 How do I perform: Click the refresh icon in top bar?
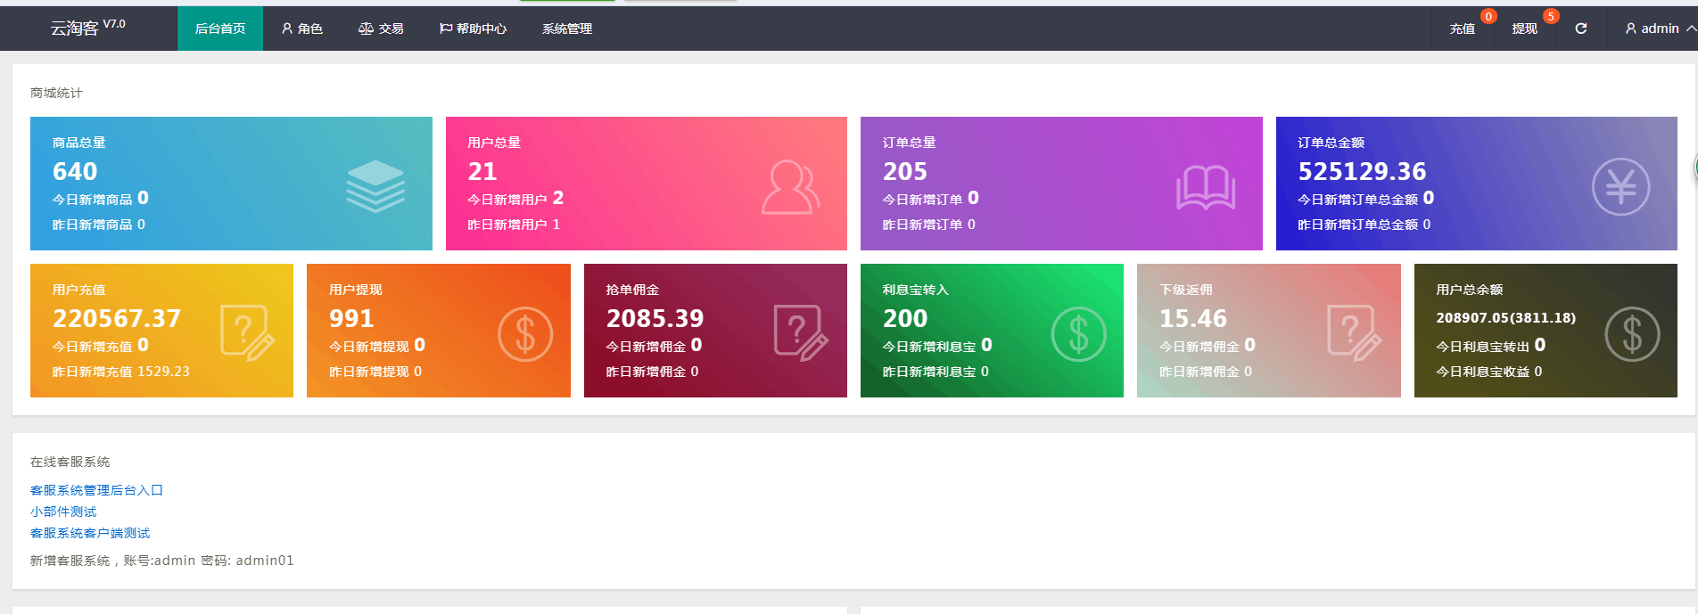coord(1580,29)
